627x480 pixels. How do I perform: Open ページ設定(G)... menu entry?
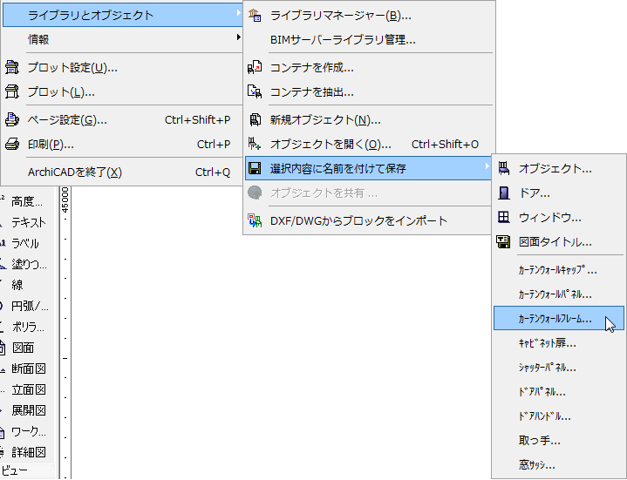click(x=122, y=120)
